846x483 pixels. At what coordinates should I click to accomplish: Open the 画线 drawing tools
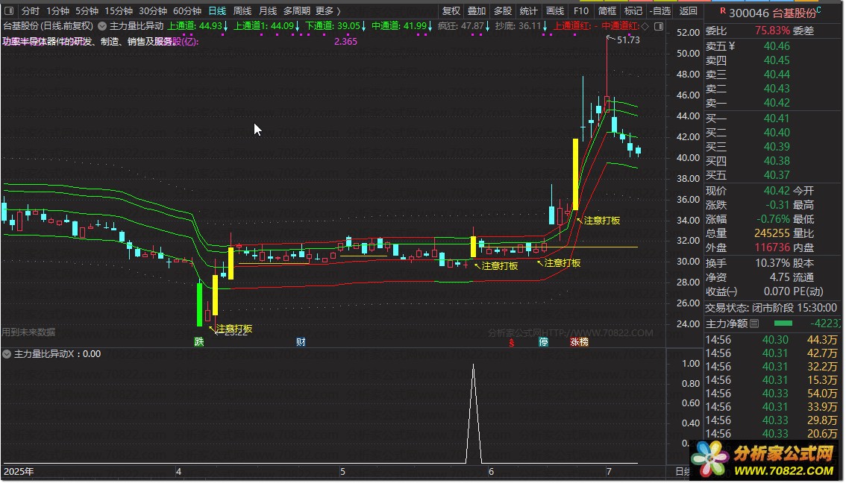pos(554,10)
